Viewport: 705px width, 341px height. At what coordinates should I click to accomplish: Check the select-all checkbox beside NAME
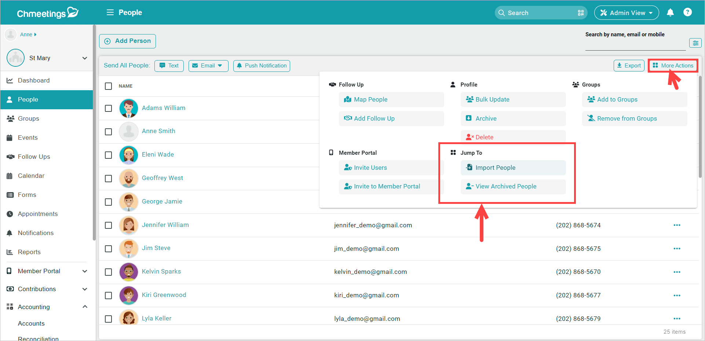pyautogui.click(x=108, y=86)
